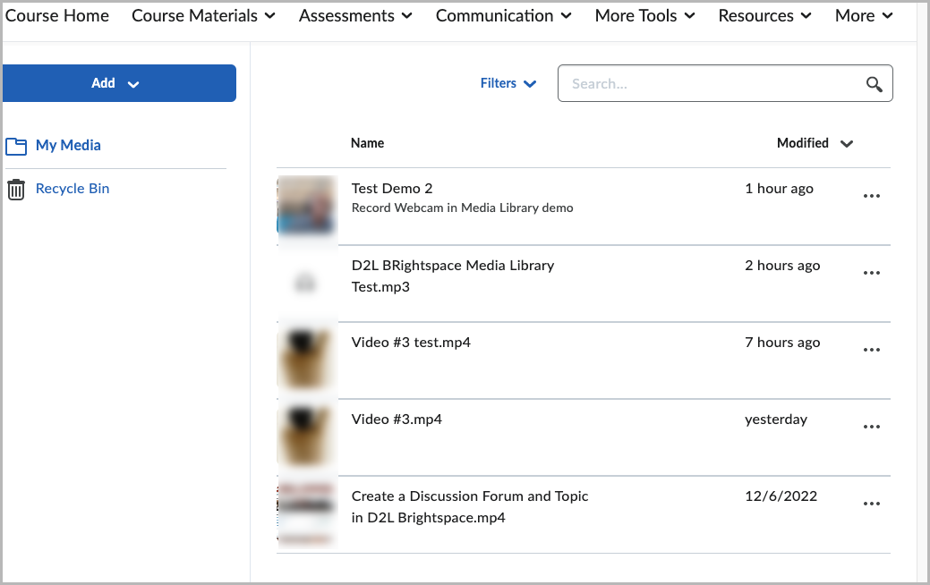This screenshot has height=585, width=930.
Task: Go to Course Home
Action: click(57, 16)
